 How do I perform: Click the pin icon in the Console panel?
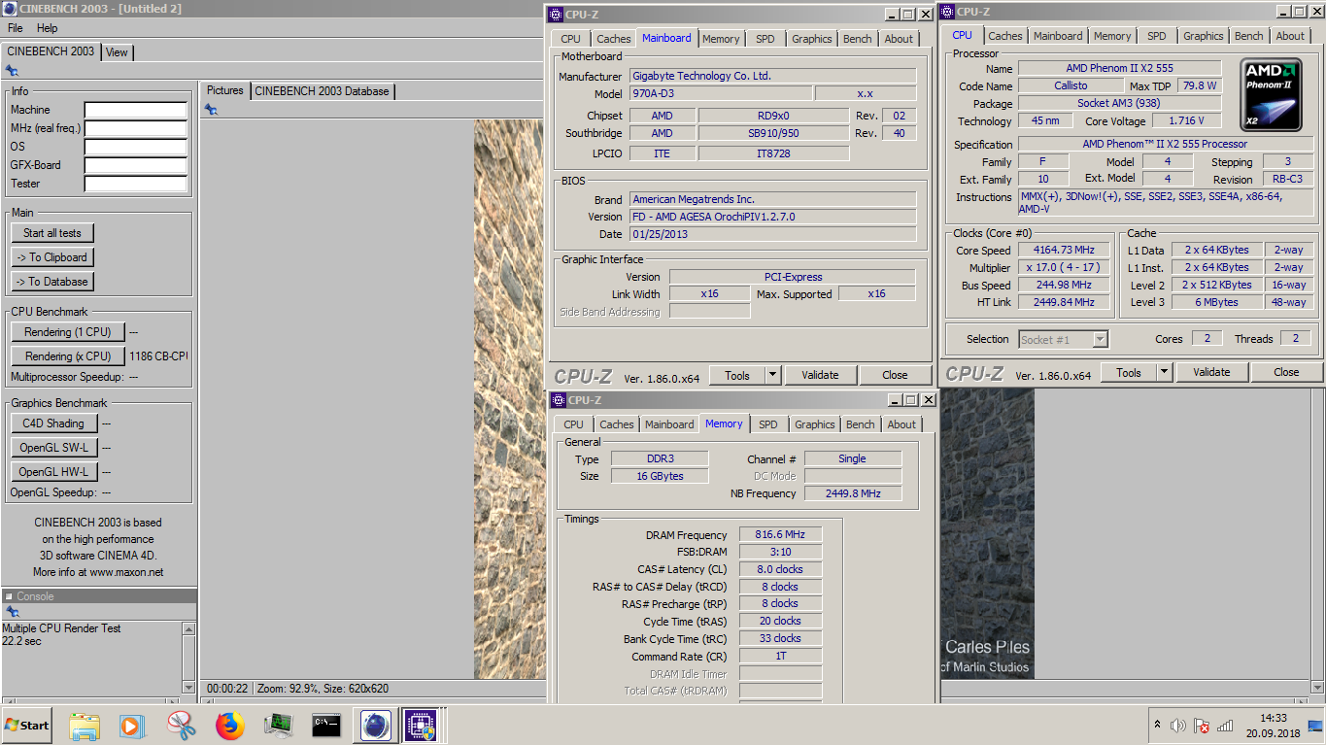click(12, 612)
